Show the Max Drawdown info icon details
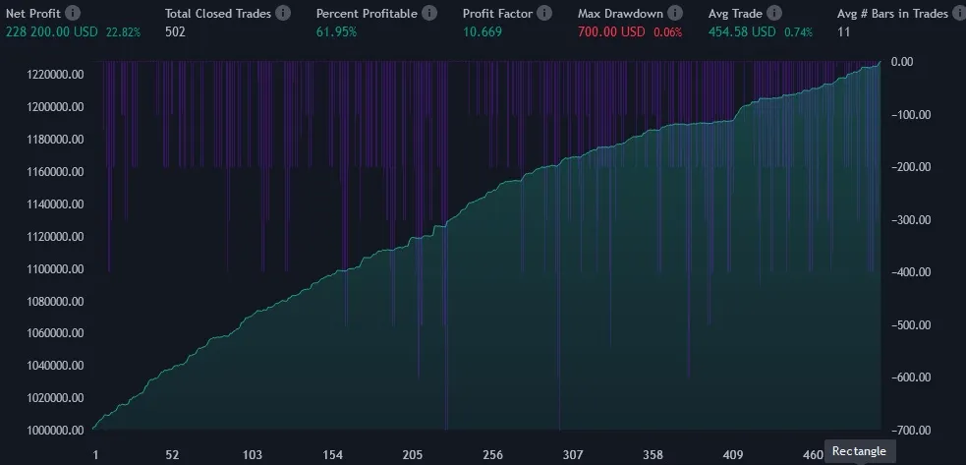966x465 pixels. 675,14
